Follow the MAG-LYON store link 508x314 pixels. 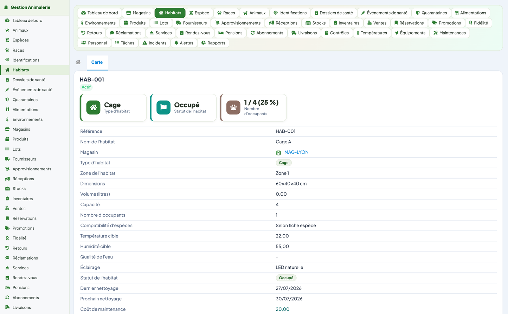click(296, 152)
